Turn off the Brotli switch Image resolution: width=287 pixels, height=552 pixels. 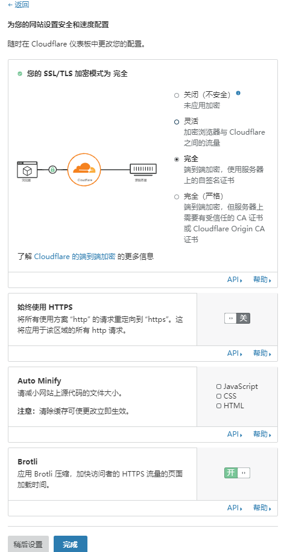pyautogui.click(x=237, y=473)
